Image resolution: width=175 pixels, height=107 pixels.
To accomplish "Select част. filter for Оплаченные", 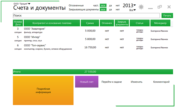I will [x=96, y=6].
